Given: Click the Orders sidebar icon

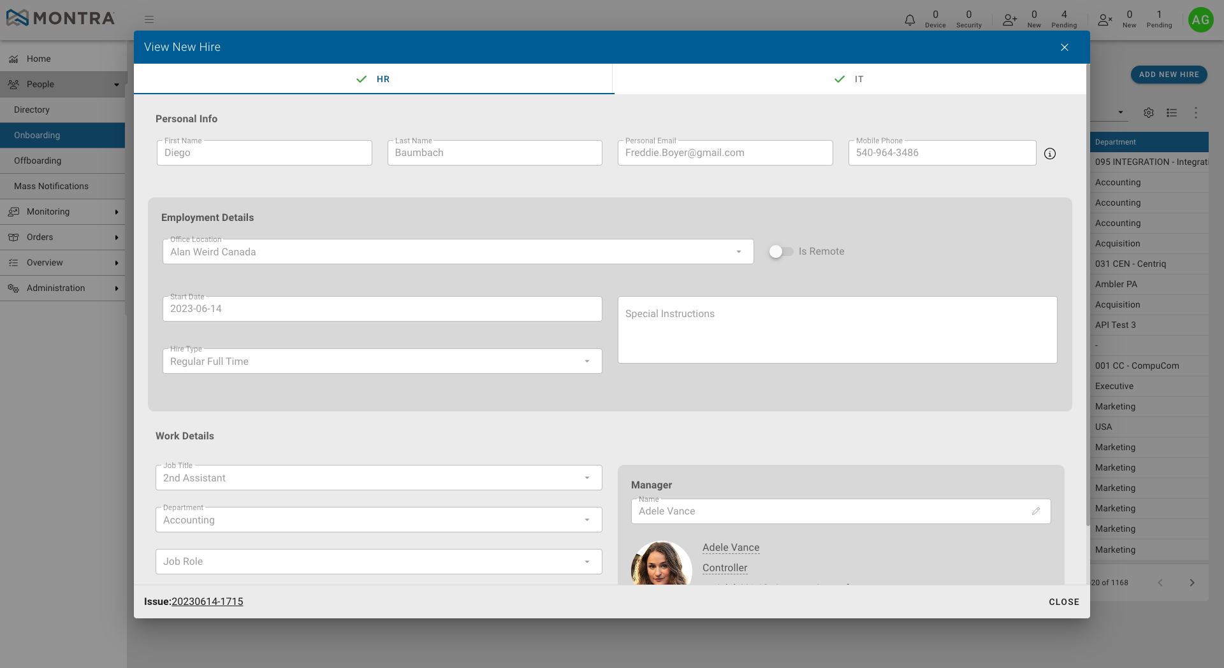Looking at the screenshot, I should (13, 237).
